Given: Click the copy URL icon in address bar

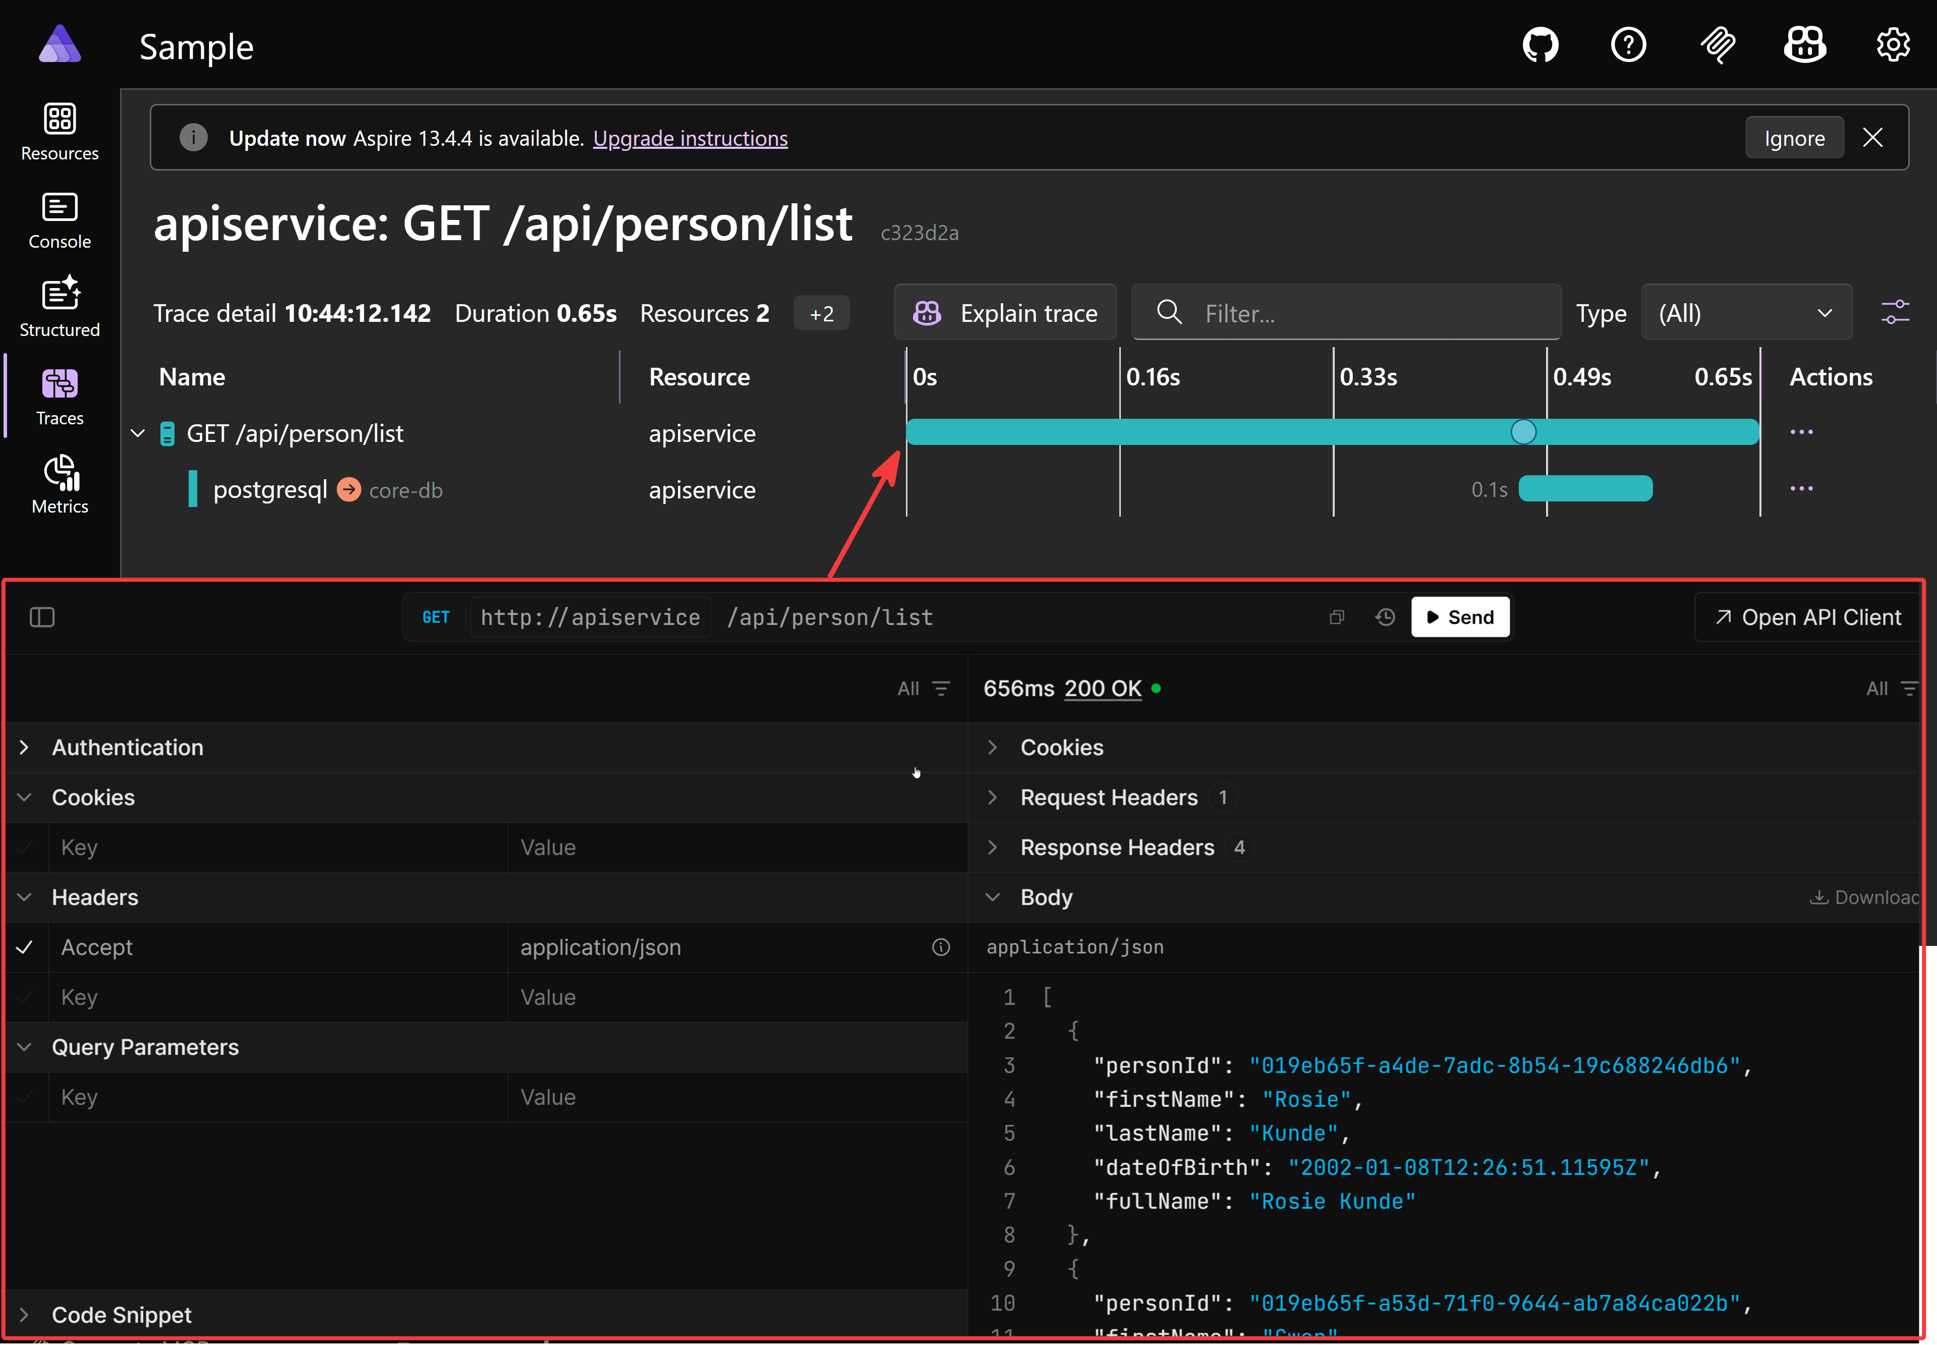Looking at the screenshot, I should pos(1336,617).
